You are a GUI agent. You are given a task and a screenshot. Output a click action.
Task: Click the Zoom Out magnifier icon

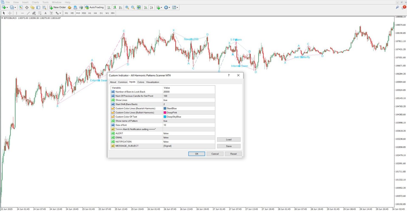[x=133, y=7]
